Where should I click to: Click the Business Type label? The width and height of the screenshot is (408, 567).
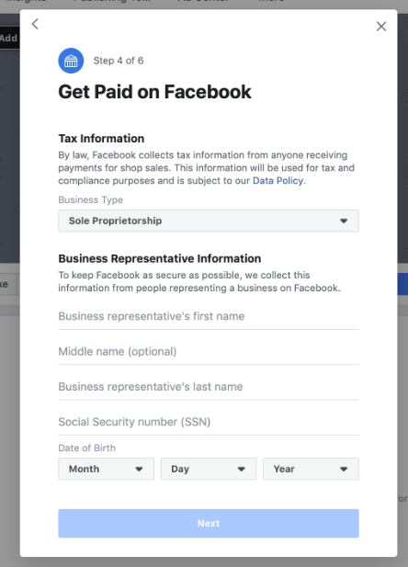click(90, 200)
